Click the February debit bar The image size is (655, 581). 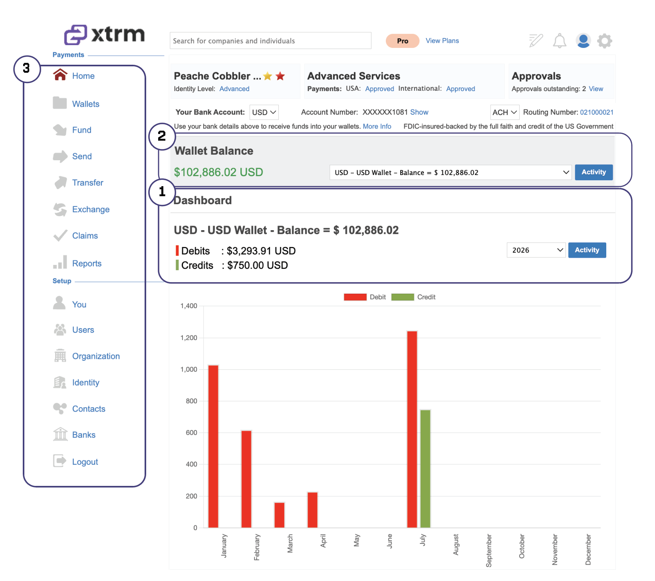[246, 479]
